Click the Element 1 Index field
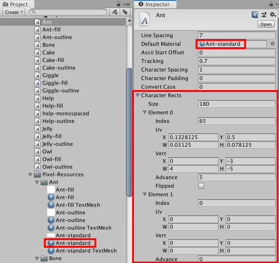This screenshot has width=279, height=263. coord(237,203)
